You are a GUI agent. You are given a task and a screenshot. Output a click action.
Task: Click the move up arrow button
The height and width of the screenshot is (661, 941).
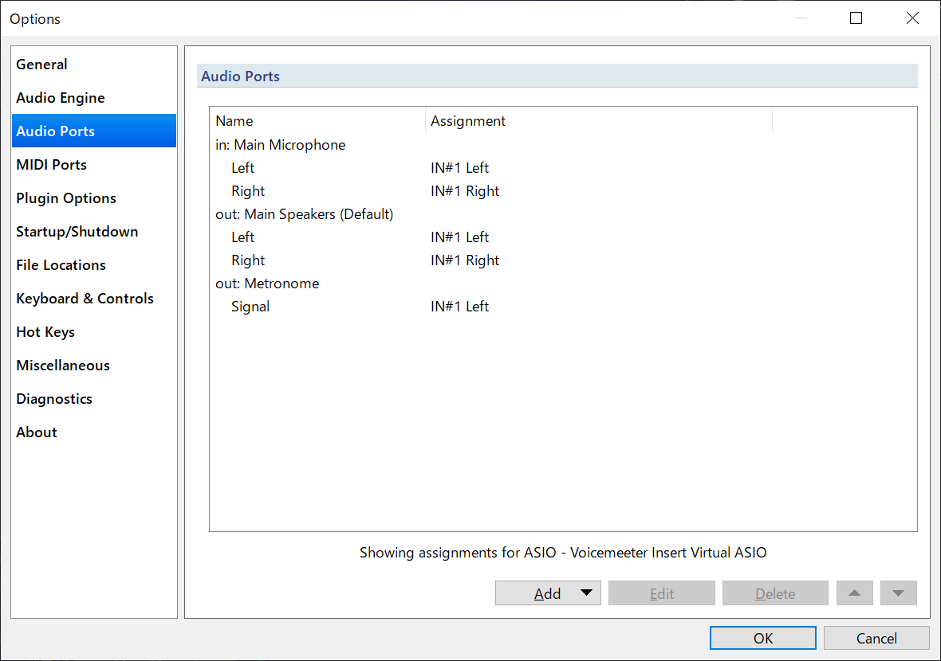point(854,593)
